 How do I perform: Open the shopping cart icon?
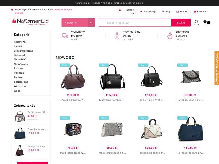coord(205,23)
